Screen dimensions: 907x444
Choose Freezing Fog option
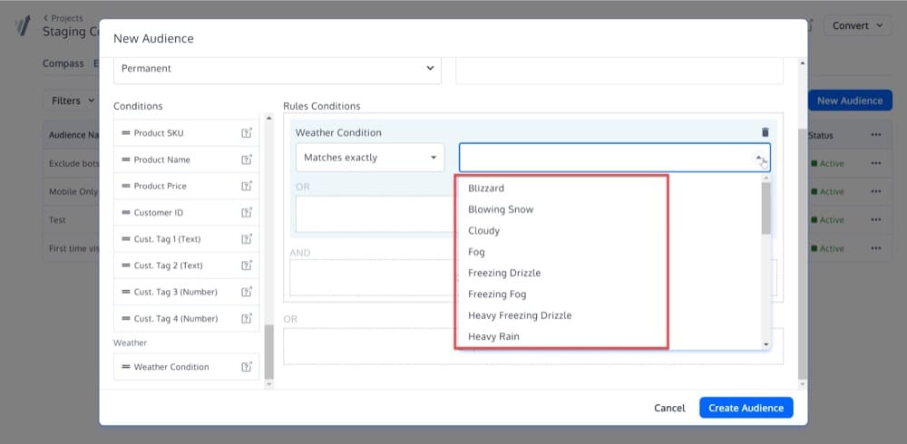[497, 294]
